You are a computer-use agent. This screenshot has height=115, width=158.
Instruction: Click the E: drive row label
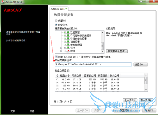[x=58, y=85]
